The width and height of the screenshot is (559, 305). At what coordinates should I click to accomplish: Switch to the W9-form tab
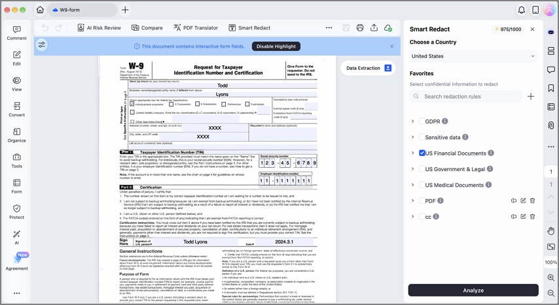82,10
